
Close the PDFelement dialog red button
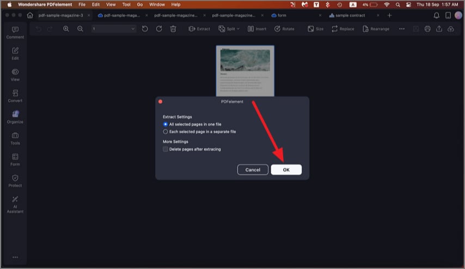click(x=161, y=101)
